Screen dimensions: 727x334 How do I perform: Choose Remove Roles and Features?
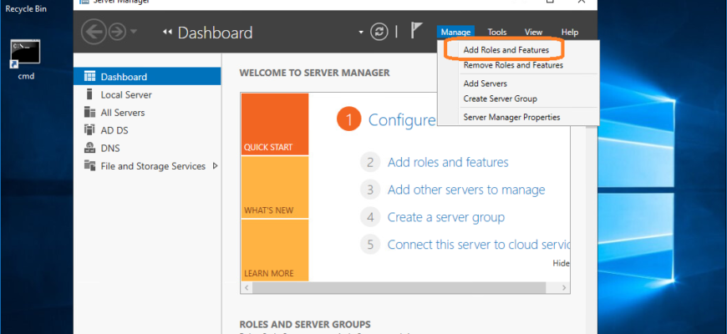(513, 65)
